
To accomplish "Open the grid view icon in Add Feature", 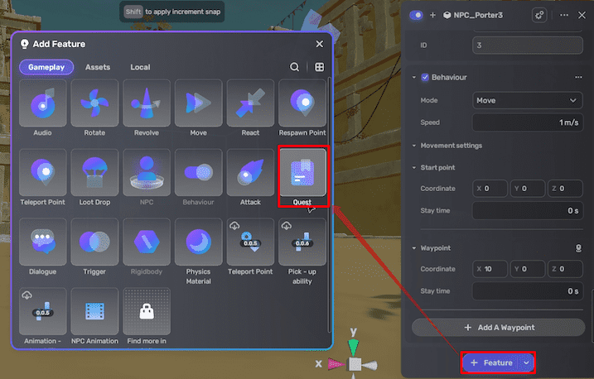I will [318, 67].
